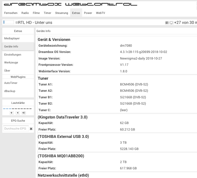Click the 60.212 GB free space value
The width and height of the screenshot is (197, 178).
[x=127, y=129]
